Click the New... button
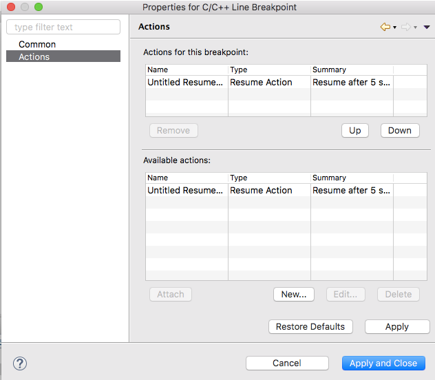The height and width of the screenshot is (380, 435). [x=294, y=294]
